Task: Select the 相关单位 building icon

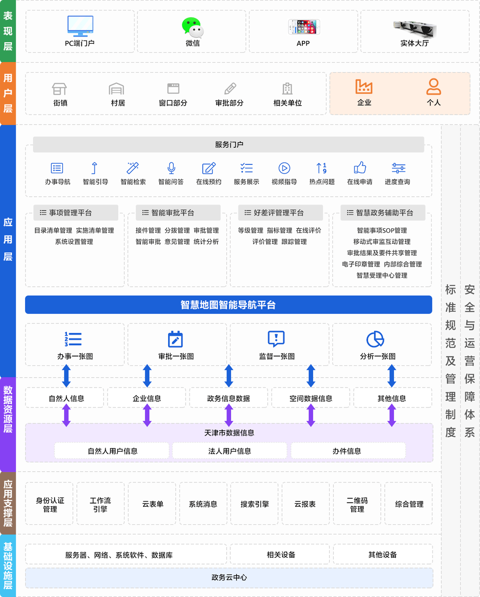Action: click(x=287, y=88)
